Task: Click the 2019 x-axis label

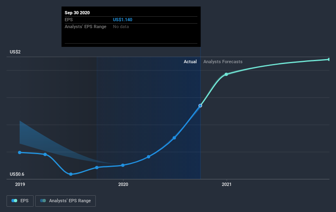Action: tap(20, 184)
